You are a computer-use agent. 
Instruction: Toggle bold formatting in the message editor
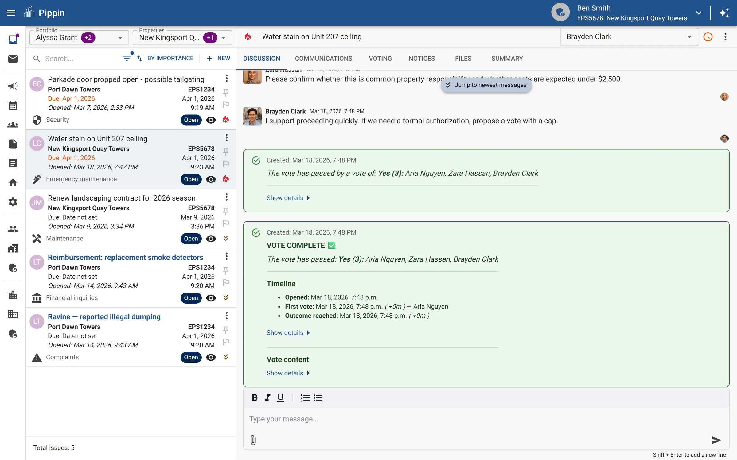pos(255,398)
